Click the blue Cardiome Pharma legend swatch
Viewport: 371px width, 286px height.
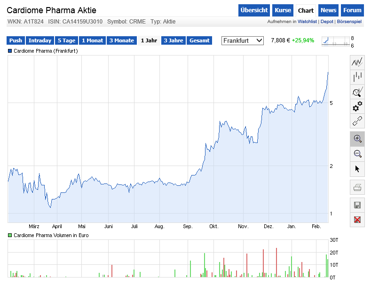[10, 50]
